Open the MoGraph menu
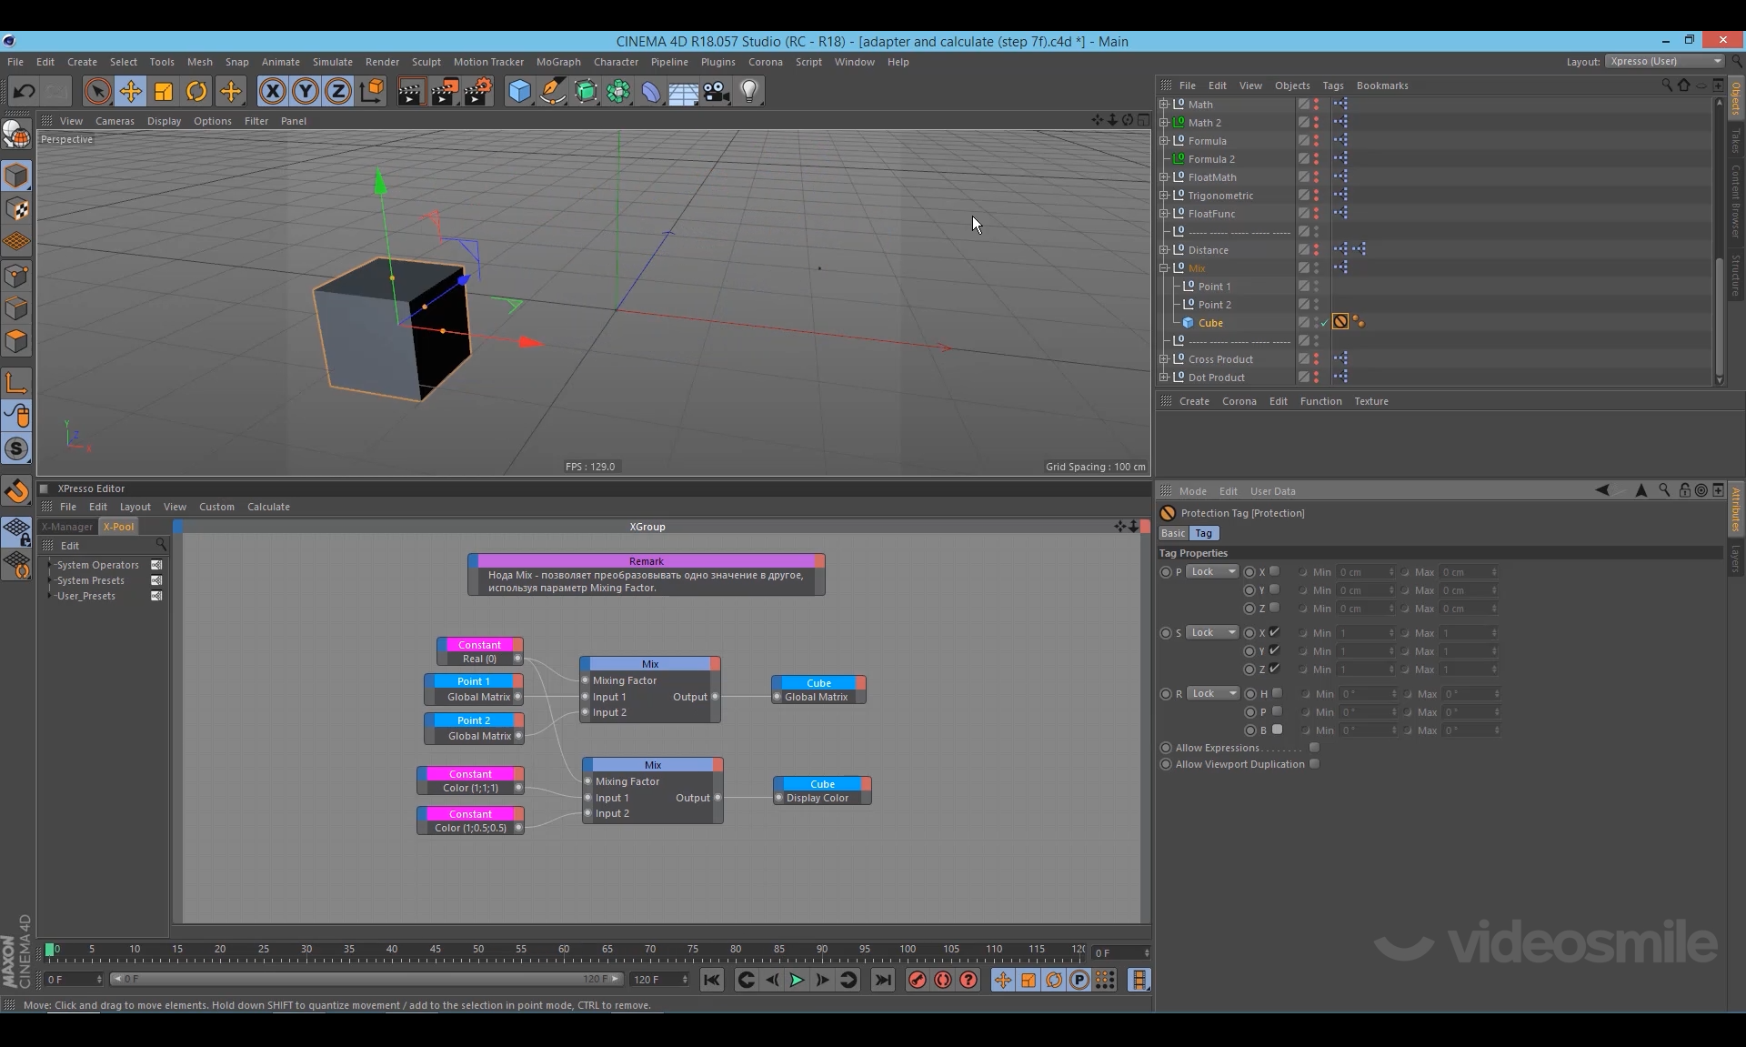The width and height of the screenshot is (1746, 1047). coord(558,62)
